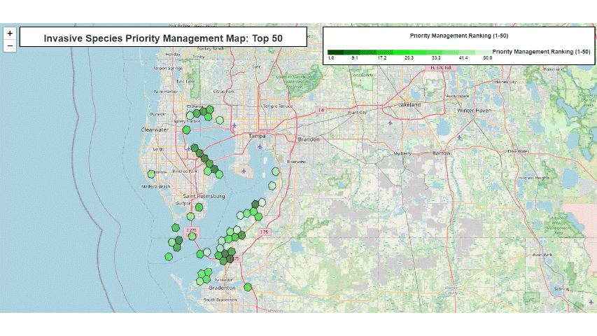Click the lightest green legend color near 50.0
The width and height of the screenshot is (597, 336).
[483, 52]
